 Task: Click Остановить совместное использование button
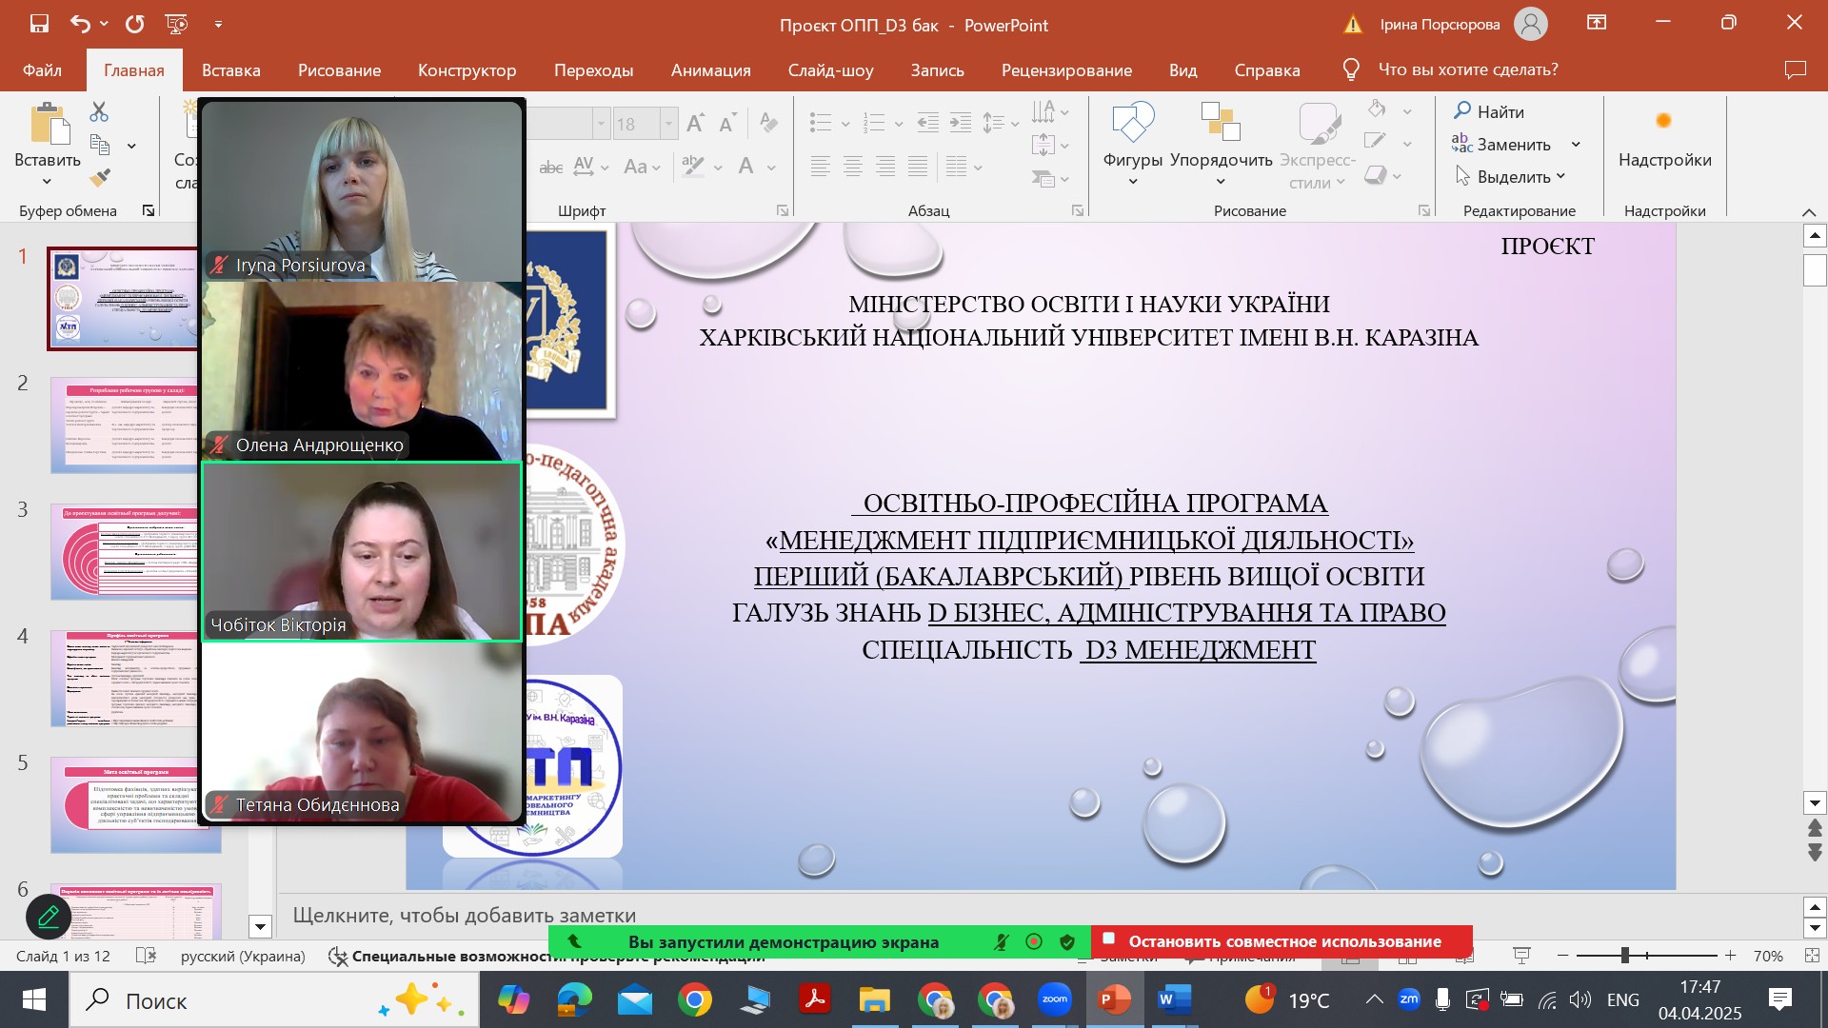1283,941
